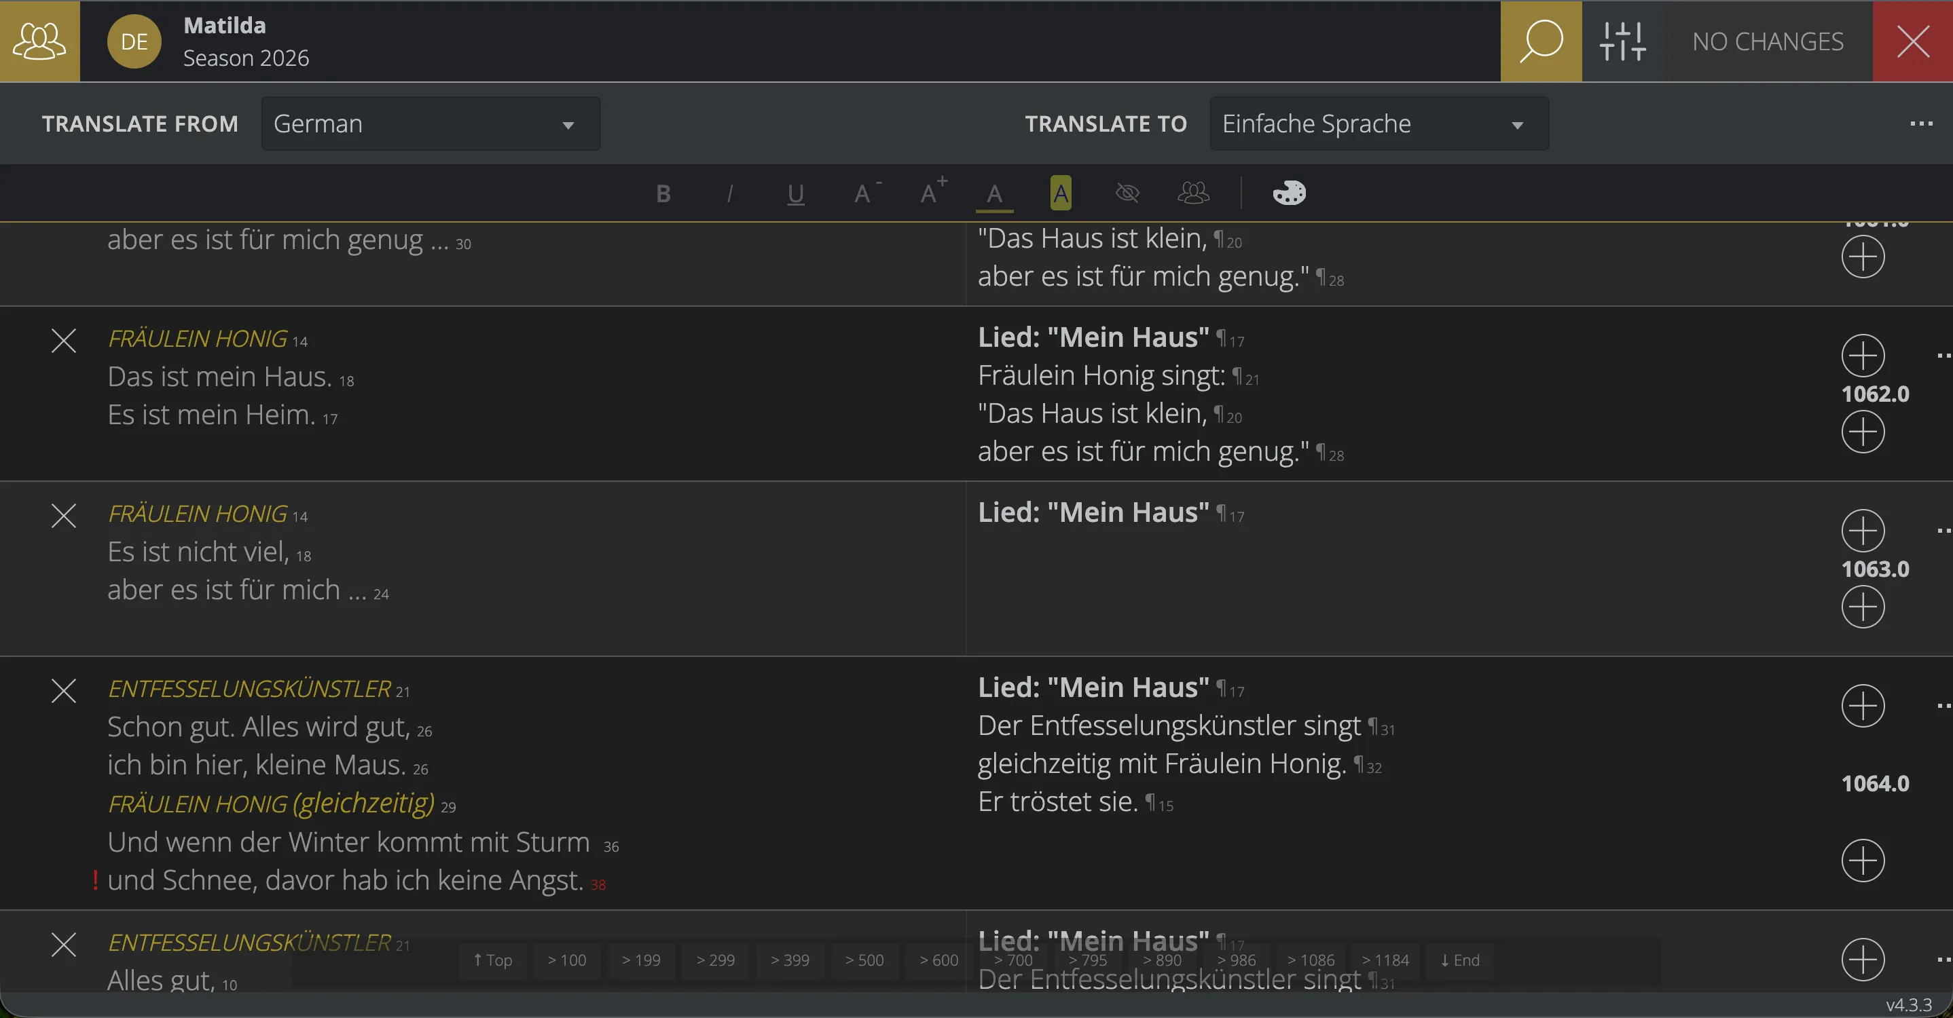Remove the 'Es ist nicht viel,' row
The height and width of the screenshot is (1018, 1953).
click(64, 515)
